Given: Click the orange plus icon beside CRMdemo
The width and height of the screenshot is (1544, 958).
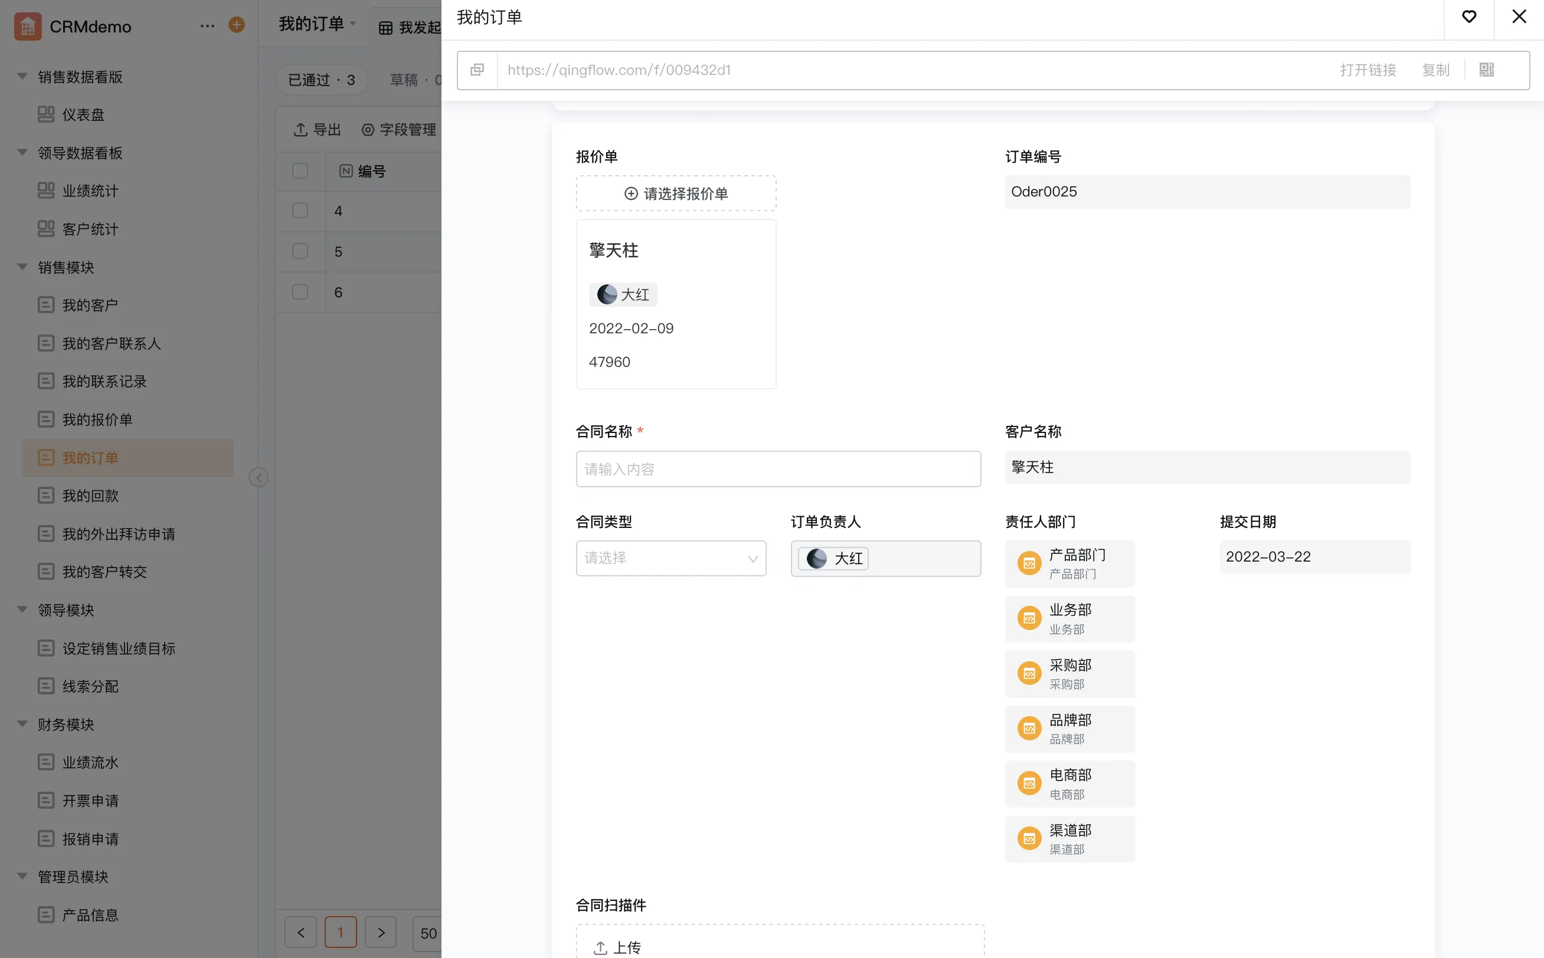Looking at the screenshot, I should coord(237,25).
